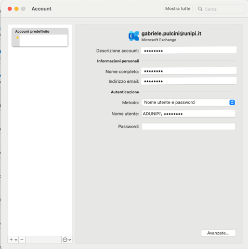Click the Microsoft Exchange account icon
The width and height of the screenshot is (248, 249).
pos(134,36)
